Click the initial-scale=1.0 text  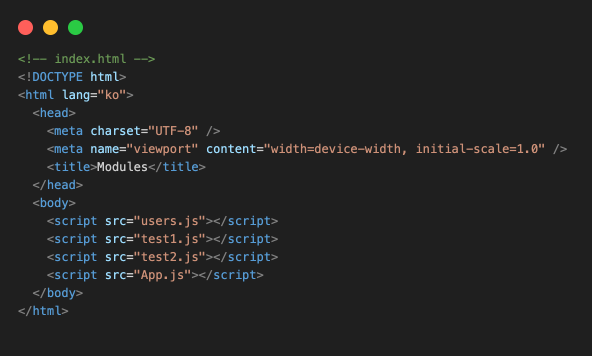[476, 149]
